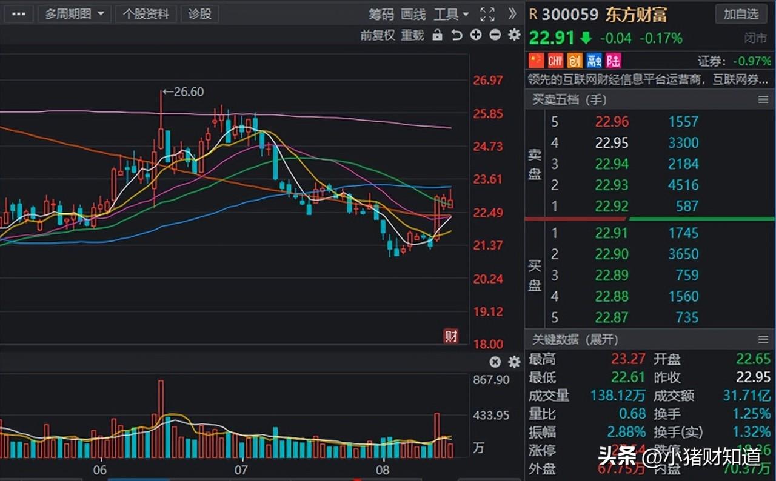Expand the 关键数据（展开）section
Screen dimensions: 776x481
[x=575, y=339]
